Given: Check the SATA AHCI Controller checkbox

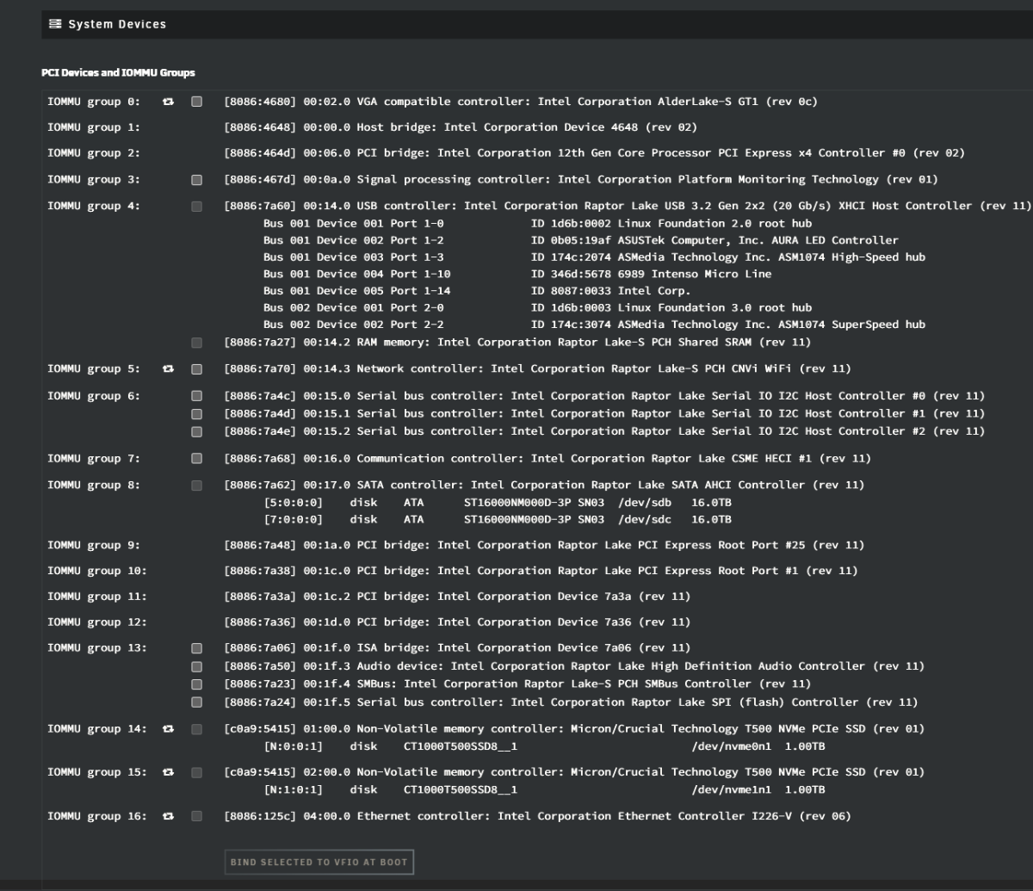Looking at the screenshot, I should (x=196, y=485).
